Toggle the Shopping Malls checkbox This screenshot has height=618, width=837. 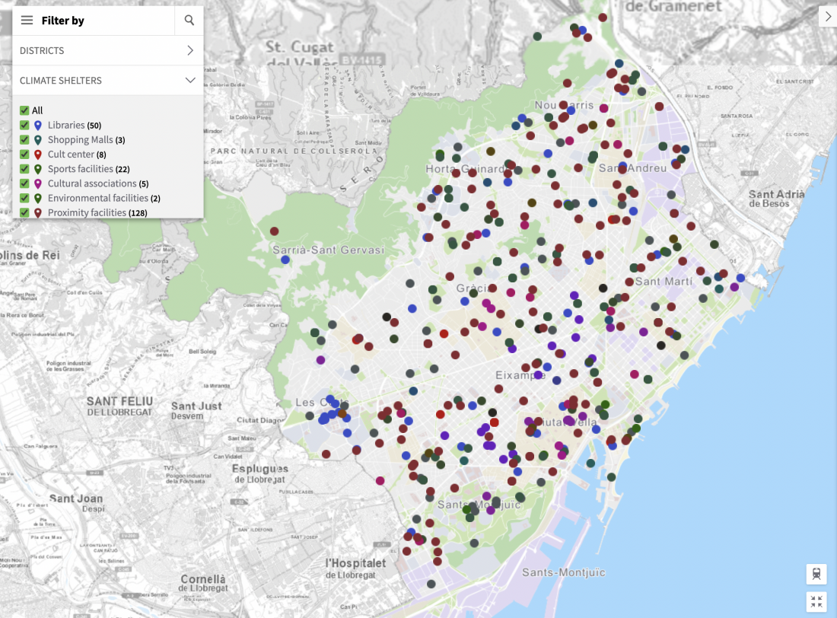pos(24,139)
